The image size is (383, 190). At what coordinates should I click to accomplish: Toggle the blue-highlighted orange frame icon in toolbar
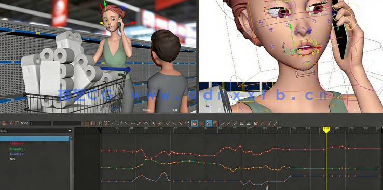(x=195, y=124)
